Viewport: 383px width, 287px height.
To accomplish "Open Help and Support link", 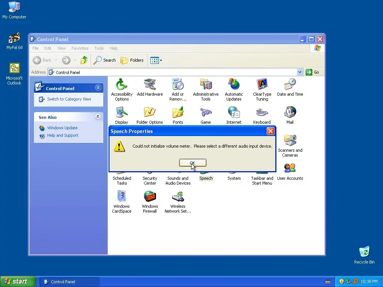I will [62, 135].
